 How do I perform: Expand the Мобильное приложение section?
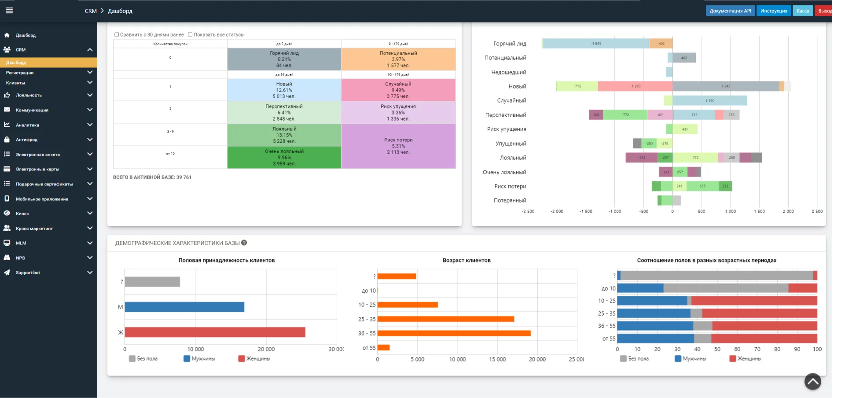pos(48,199)
